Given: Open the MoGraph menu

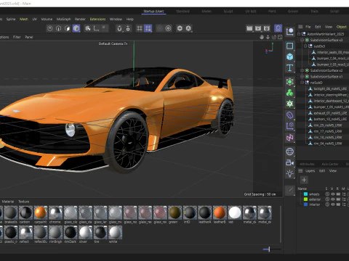Looking at the screenshot, I should coord(63,19).
